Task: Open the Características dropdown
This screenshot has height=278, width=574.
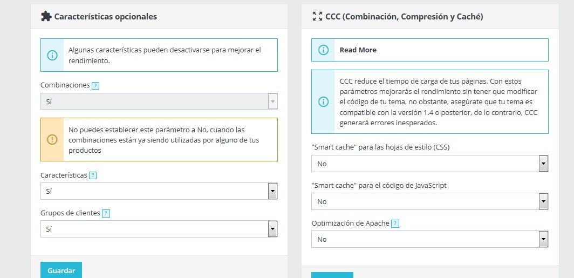Action: (x=159, y=191)
